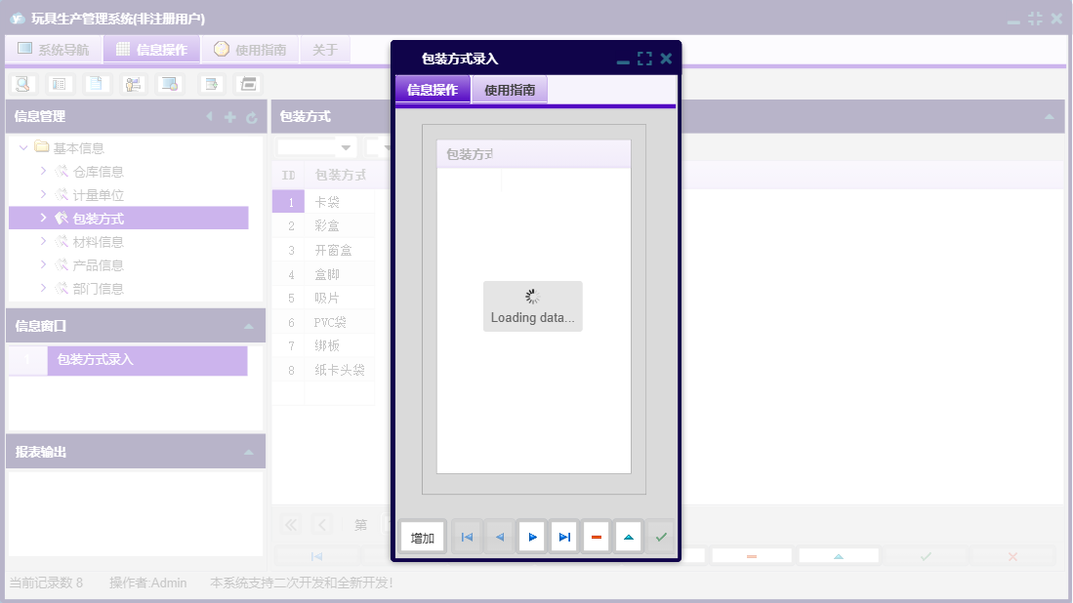Open the 关于 main tab
Viewport: 1073px width, 603px height.
coord(325,49)
